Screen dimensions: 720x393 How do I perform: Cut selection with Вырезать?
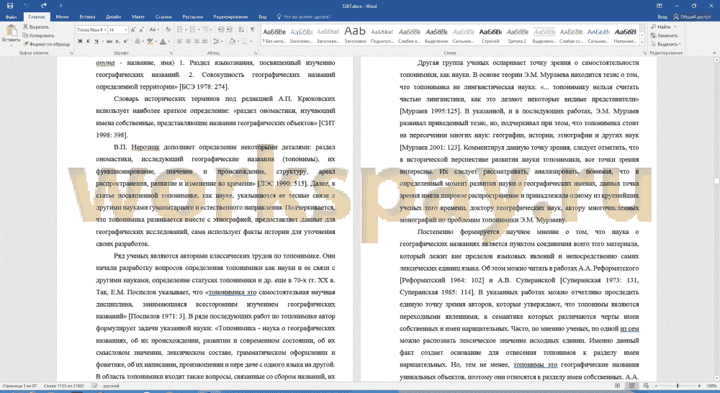coord(36,27)
